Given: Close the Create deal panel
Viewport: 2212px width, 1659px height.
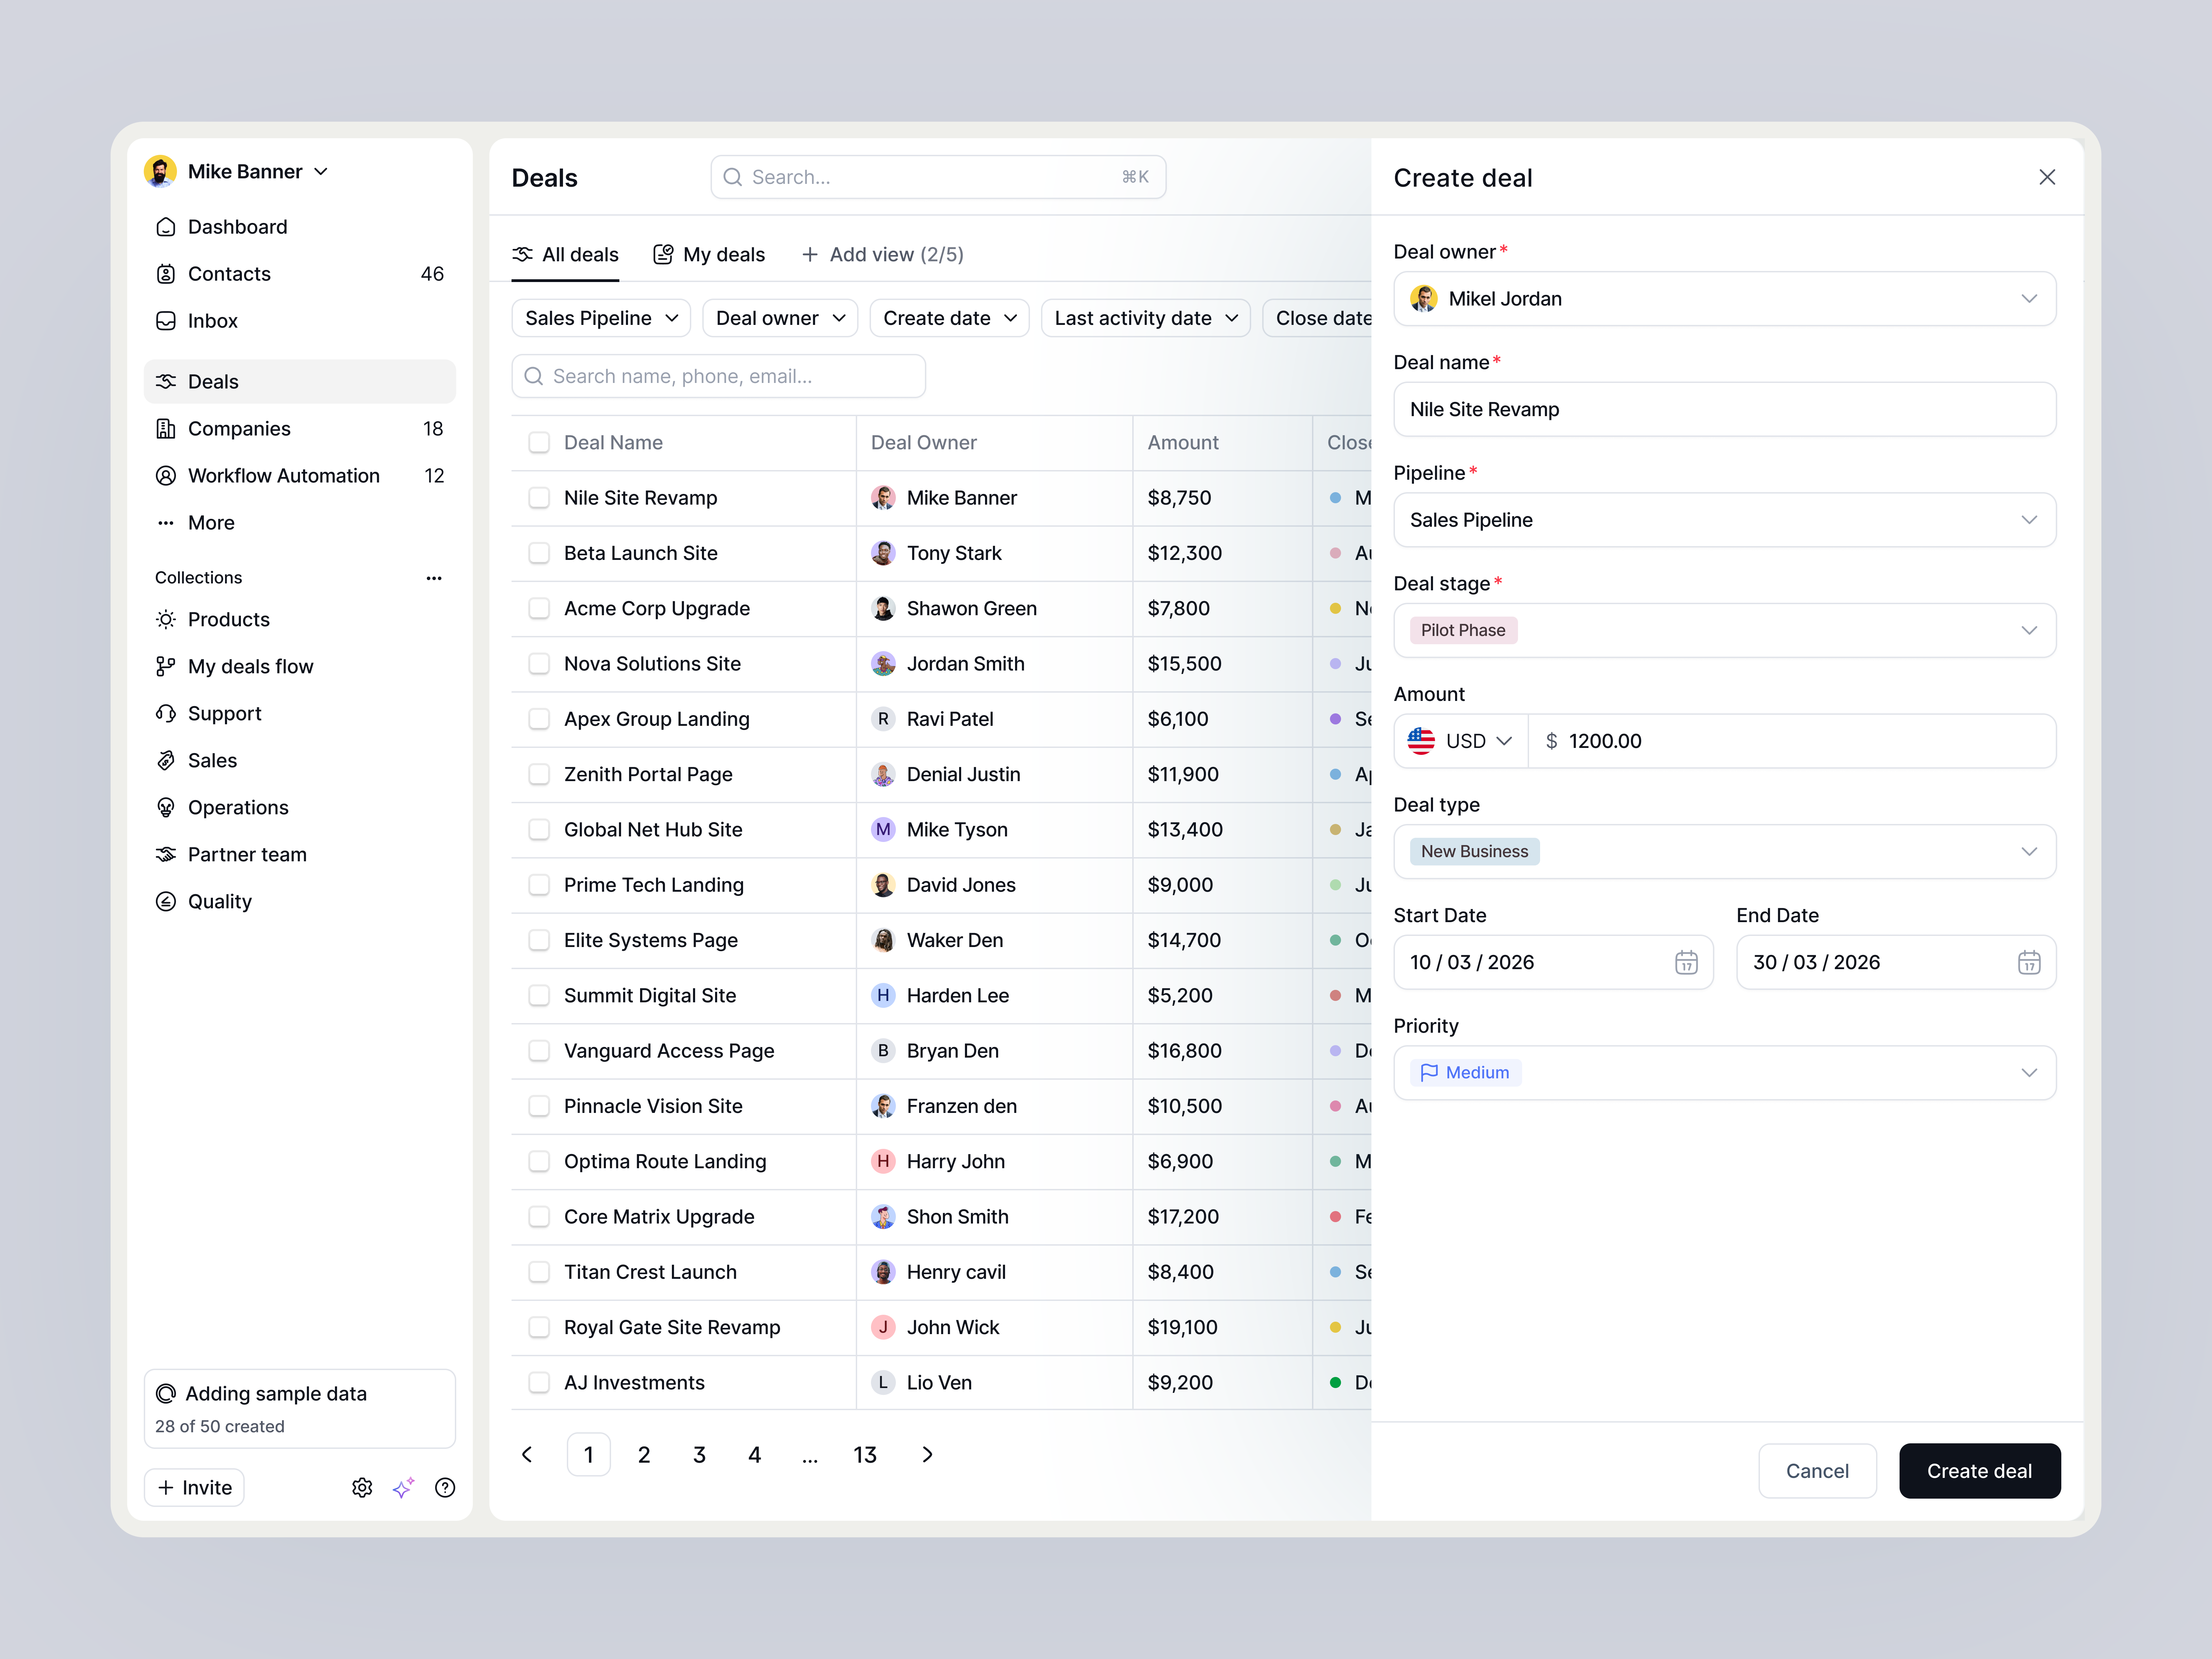Looking at the screenshot, I should (2047, 177).
